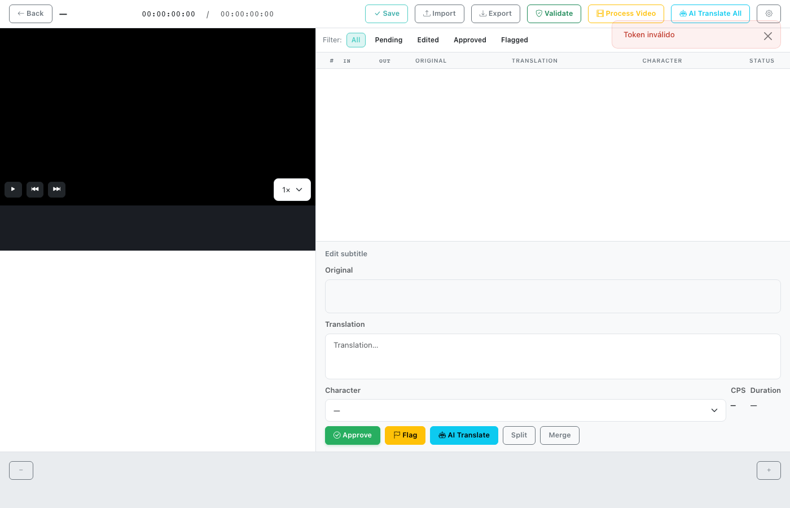Open settings gear icon
Screen dimensions: 790x508
[769, 14]
